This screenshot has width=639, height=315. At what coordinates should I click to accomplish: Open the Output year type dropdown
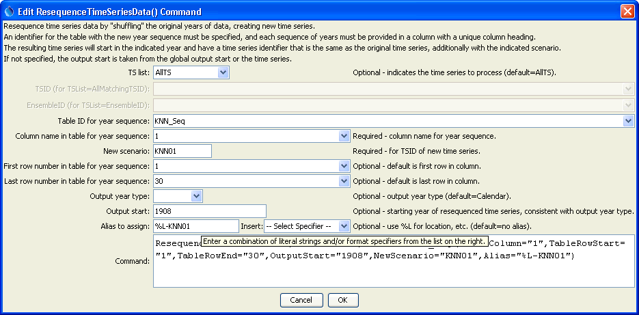[196, 196]
